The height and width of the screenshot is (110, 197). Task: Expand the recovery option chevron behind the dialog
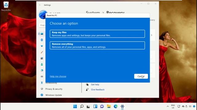point(151,35)
